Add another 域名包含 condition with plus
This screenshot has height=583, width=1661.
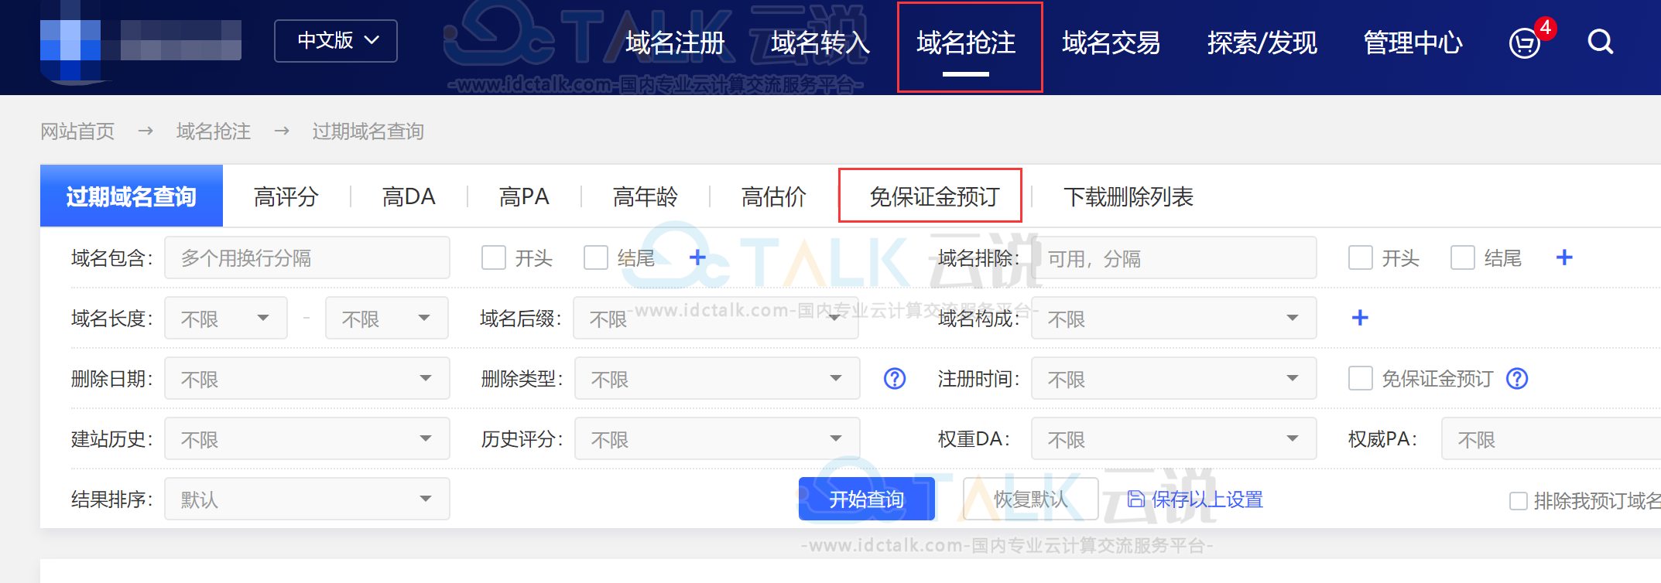pyautogui.click(x=697, y=257)
